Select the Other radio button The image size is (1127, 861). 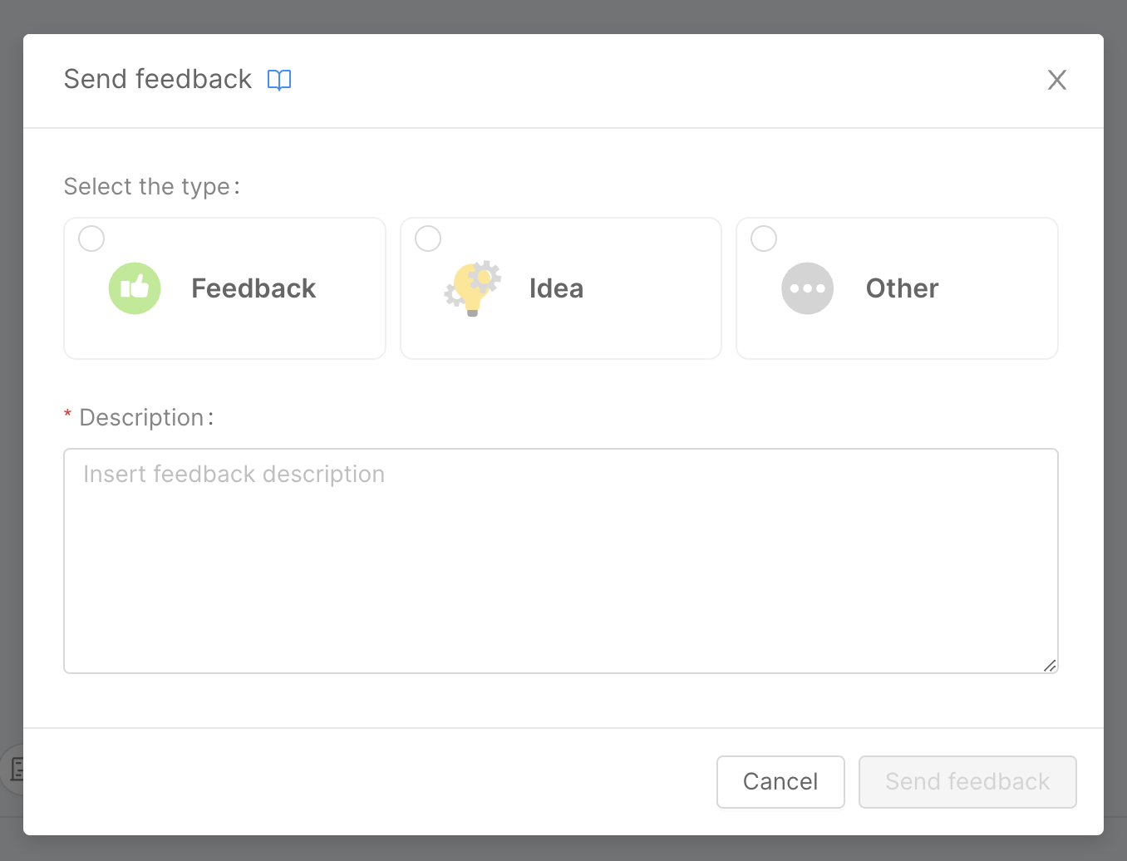pyautogui.click(x=763, y=238)
